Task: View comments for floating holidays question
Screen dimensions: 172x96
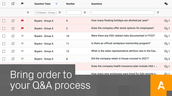Action: (167, 21)
